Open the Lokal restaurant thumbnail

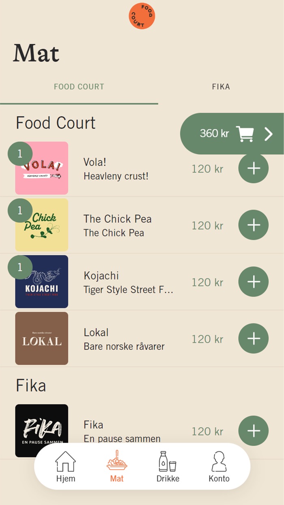point(42,338)
